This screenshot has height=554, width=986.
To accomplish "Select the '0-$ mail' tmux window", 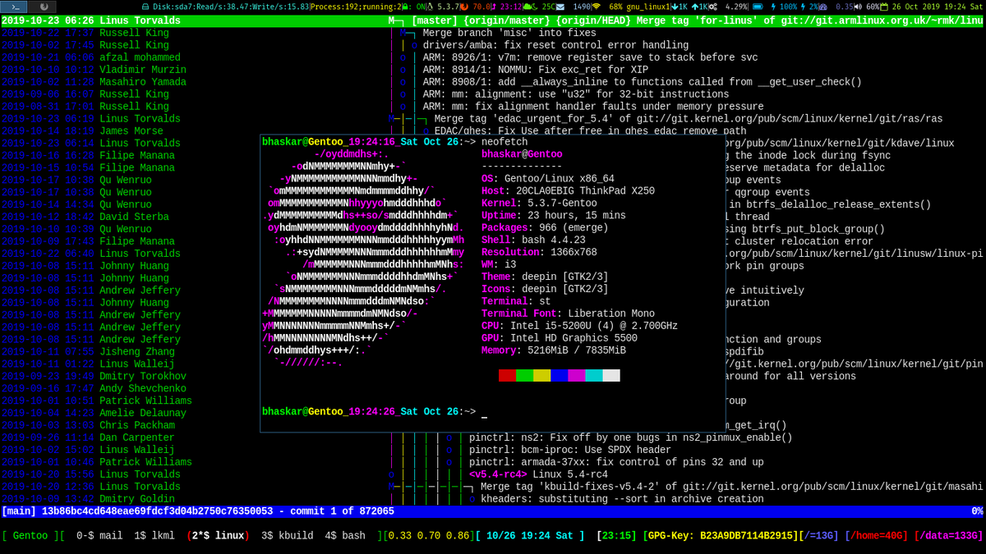I will pos(99,536).
